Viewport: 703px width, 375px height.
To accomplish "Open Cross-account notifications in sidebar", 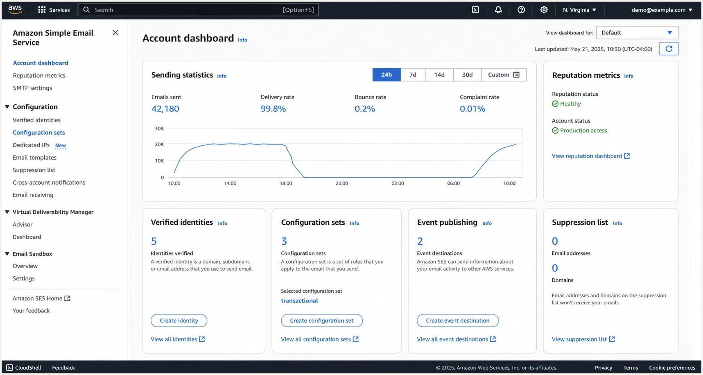I will point(49,183).
